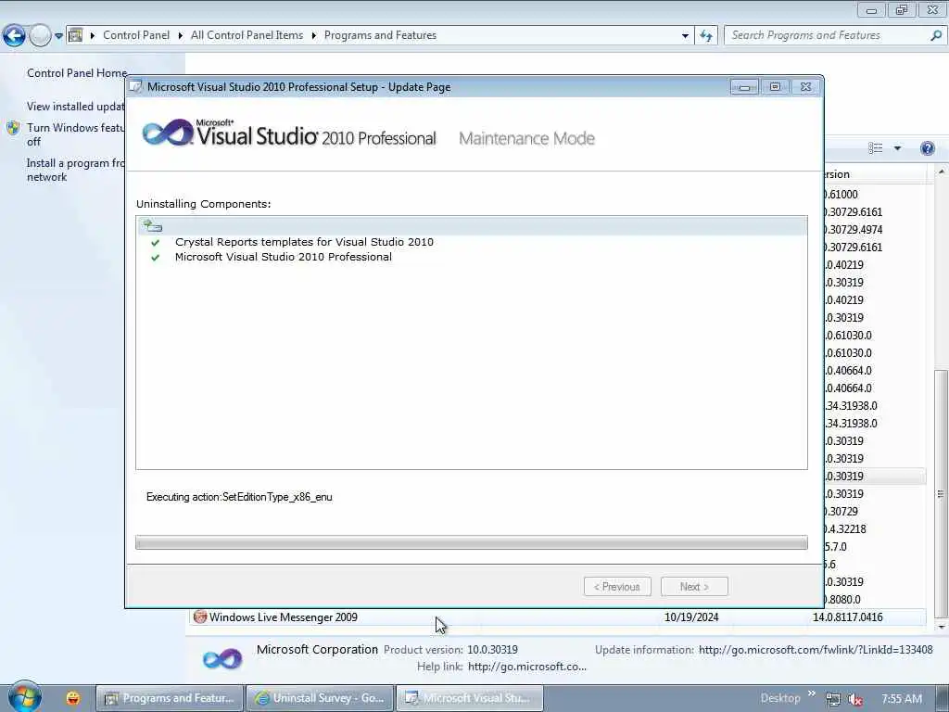Click the change view icon in Programs and Features
Image resolution: width=949 pixels, height=712 pixels.
(875, 148)
